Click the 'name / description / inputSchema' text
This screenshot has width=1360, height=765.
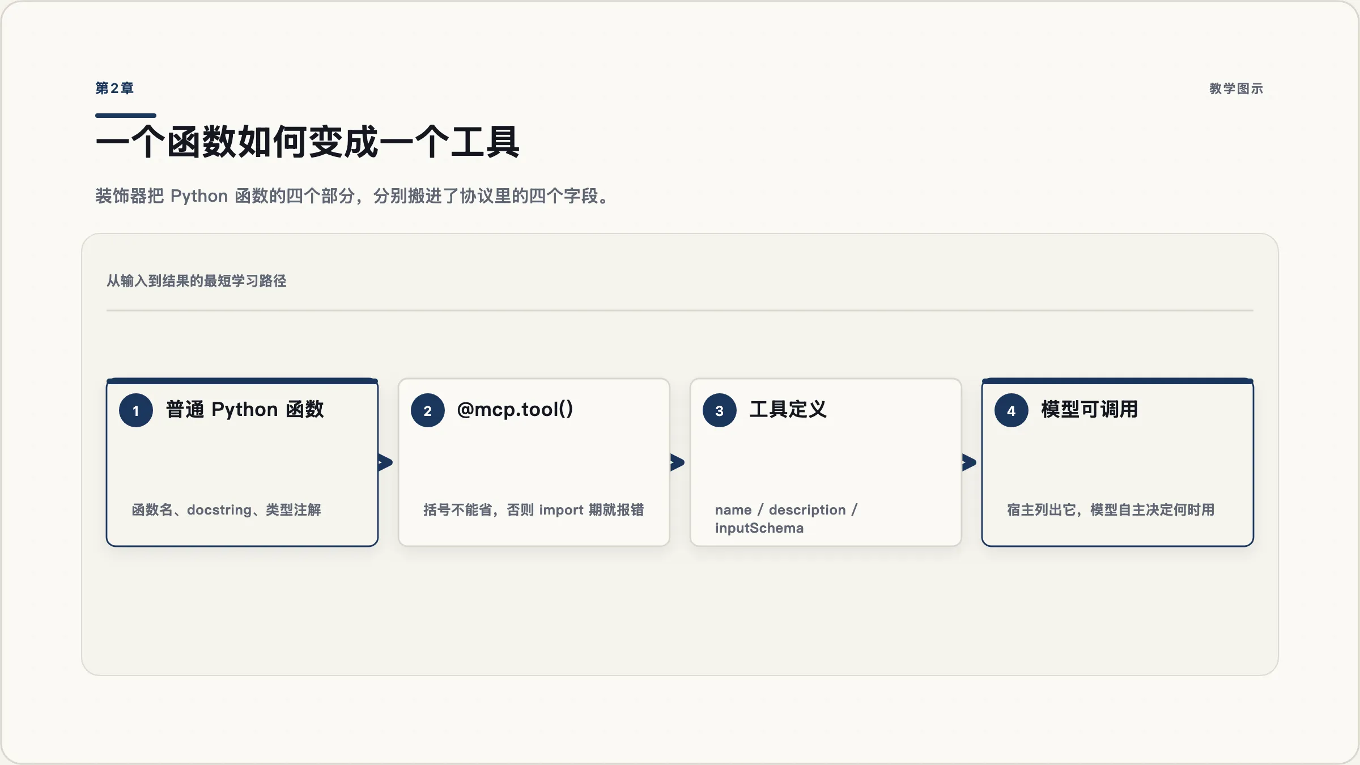(x=787, y=519)
